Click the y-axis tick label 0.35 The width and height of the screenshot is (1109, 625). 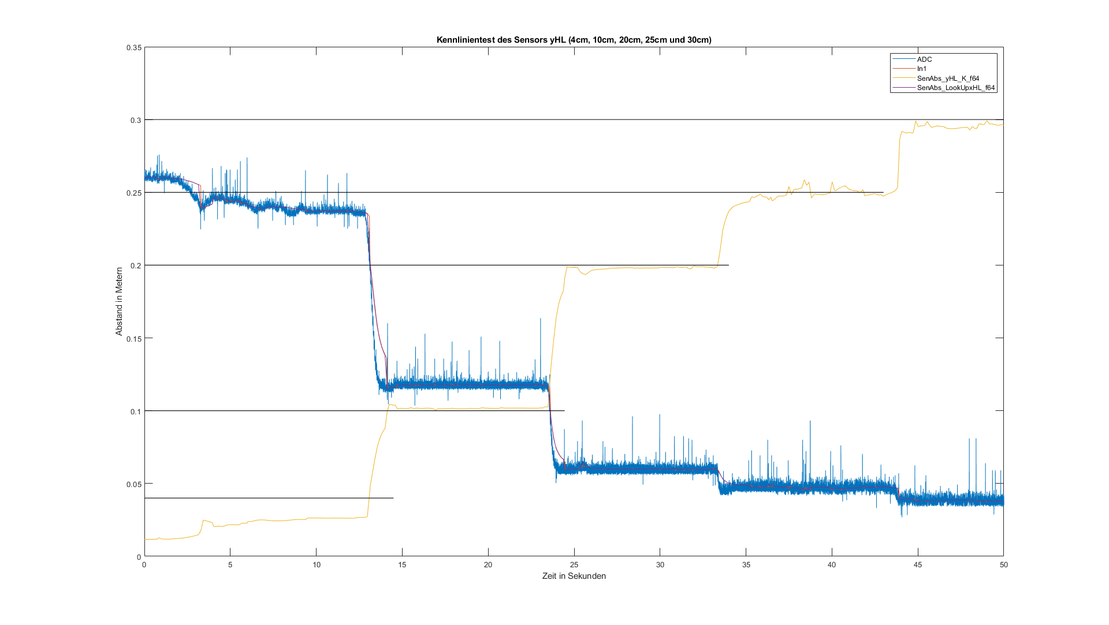pos(133,47)
